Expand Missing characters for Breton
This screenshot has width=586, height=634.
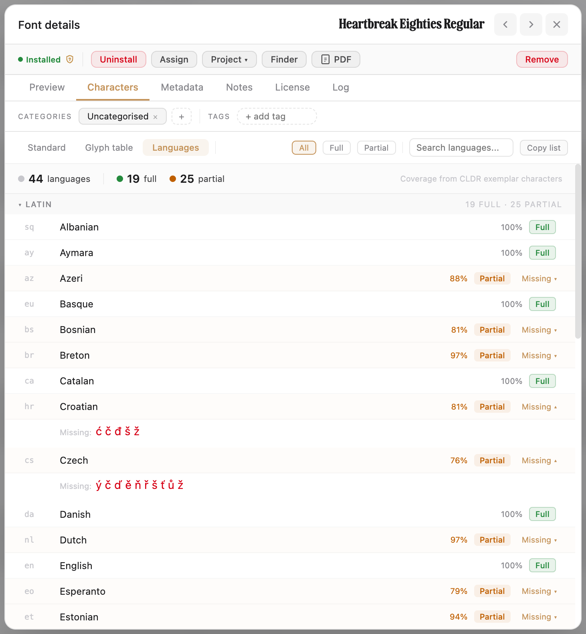coord(539,355)
